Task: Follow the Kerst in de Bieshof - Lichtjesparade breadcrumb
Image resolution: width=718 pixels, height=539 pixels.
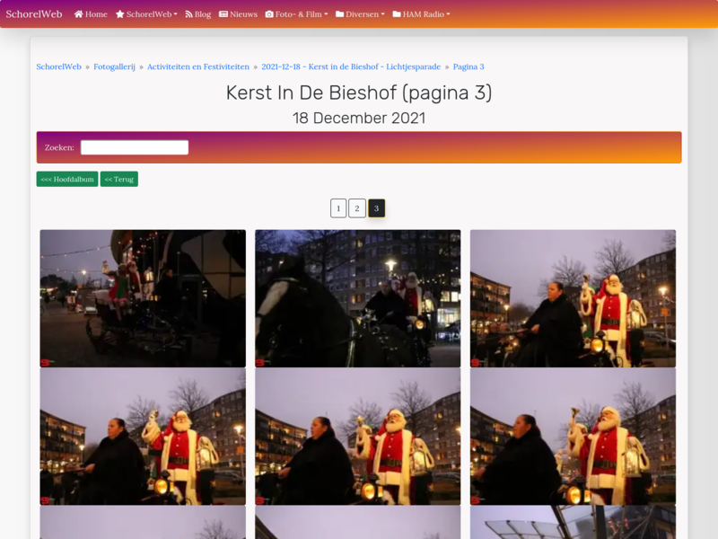Action: (351, 66)
